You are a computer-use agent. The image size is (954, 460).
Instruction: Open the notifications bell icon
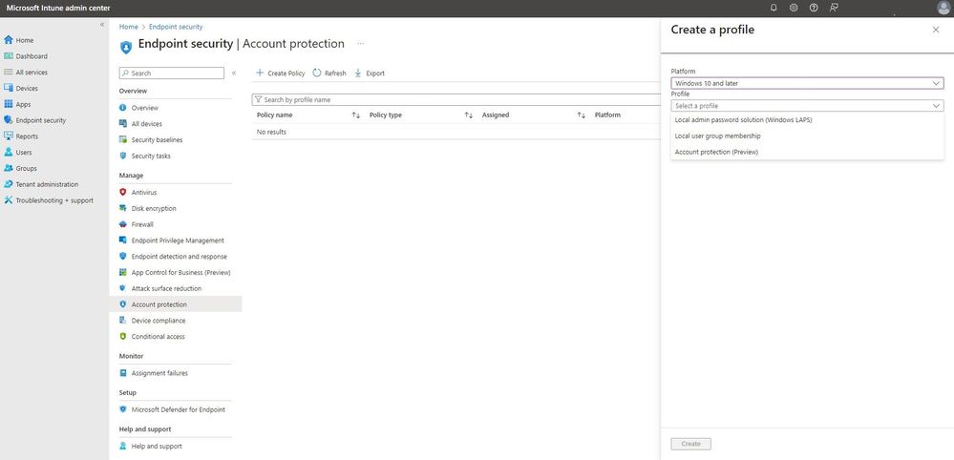tap(774, 8)
